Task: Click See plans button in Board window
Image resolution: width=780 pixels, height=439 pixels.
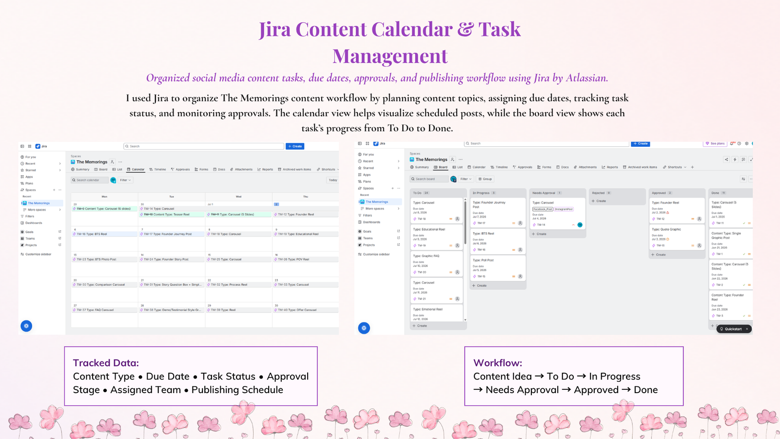Action: 715,143
